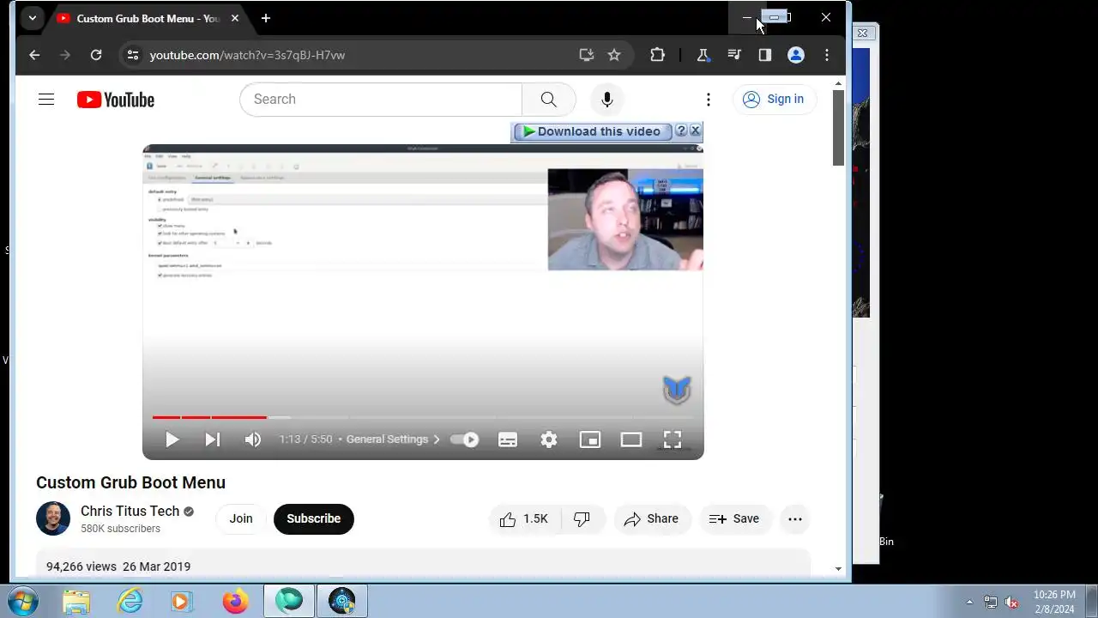This screenshot has width=1098, height=618.
Task: Toggle Chrome side panel
Action: [765, 55]
